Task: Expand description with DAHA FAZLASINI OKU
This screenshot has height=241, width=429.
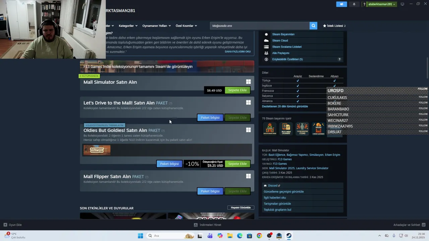Action: (238, 52)
